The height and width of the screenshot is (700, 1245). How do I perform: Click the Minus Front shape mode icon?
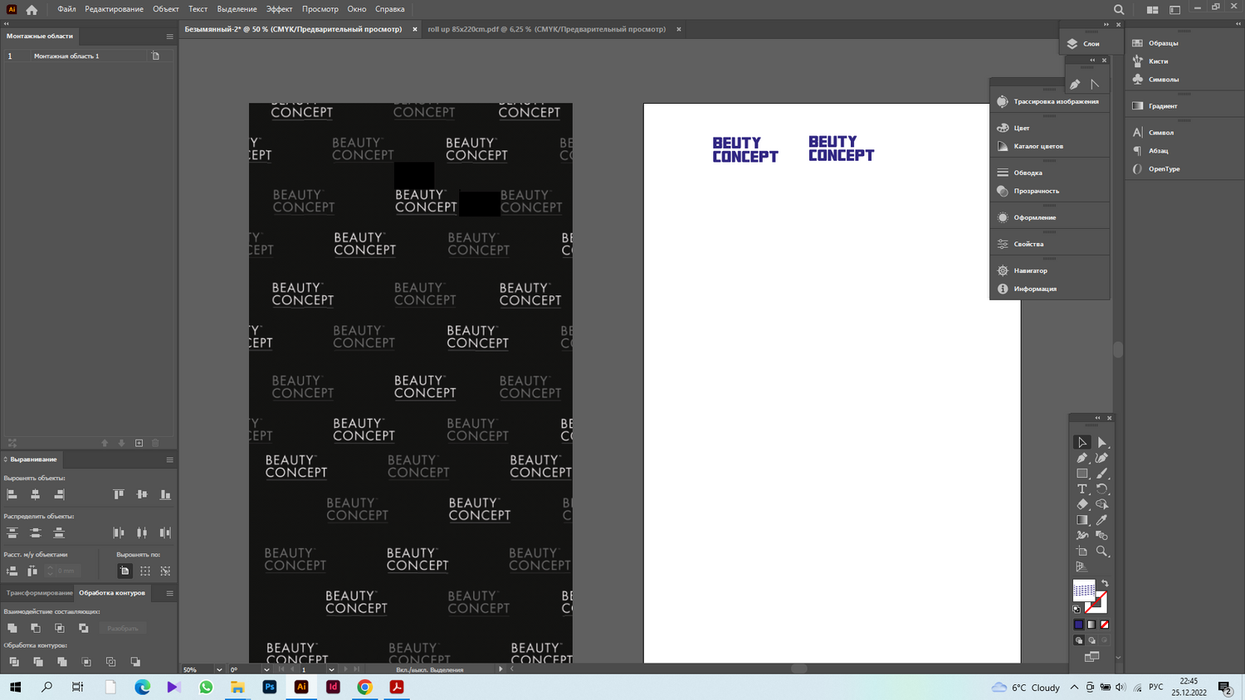pos(36,628)
